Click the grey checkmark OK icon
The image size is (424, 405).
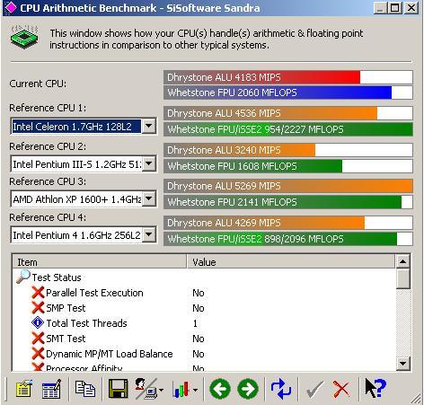314,389
